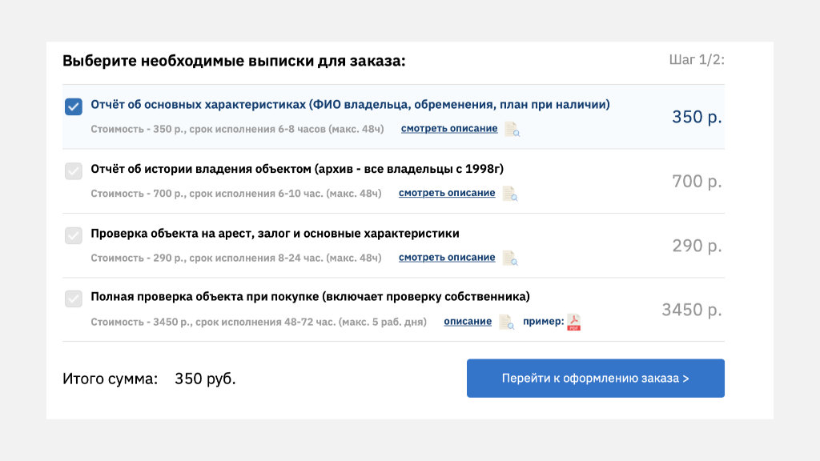820x461 pixels.
Task: Uncheck the main characteristics report checkbox
Action: coord(74,107)
